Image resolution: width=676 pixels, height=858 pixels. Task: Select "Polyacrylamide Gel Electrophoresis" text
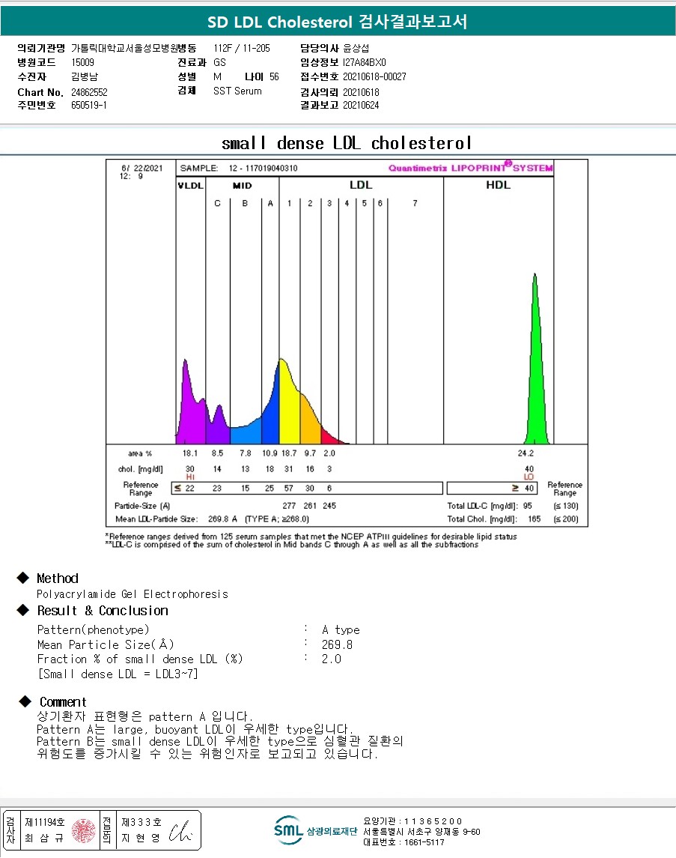coord(133,594)
